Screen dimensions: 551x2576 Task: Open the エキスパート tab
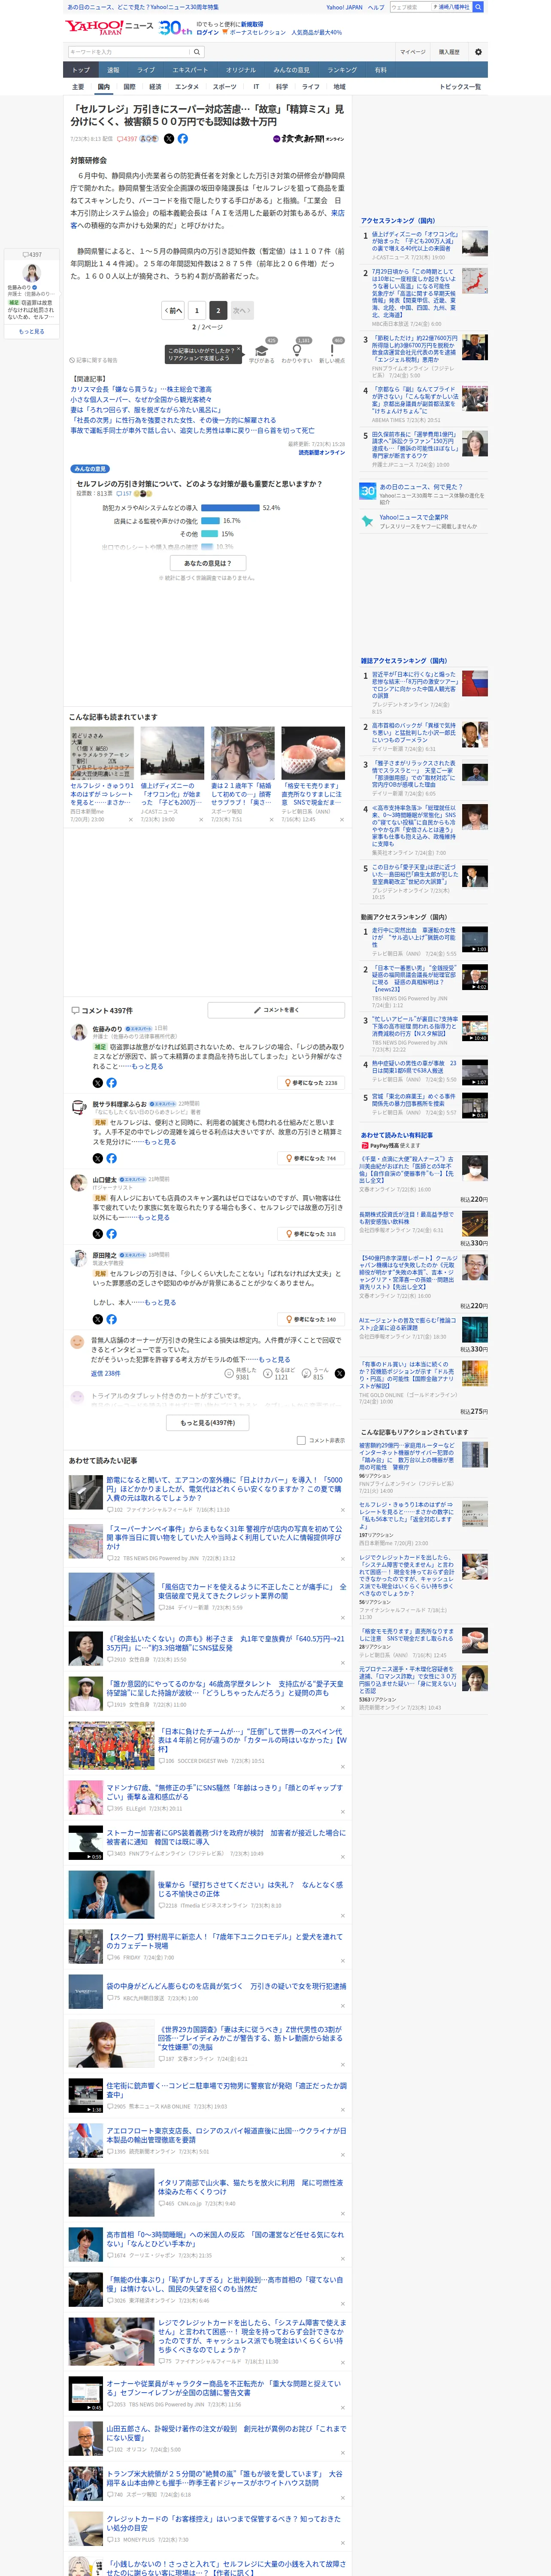pos(190,70)
